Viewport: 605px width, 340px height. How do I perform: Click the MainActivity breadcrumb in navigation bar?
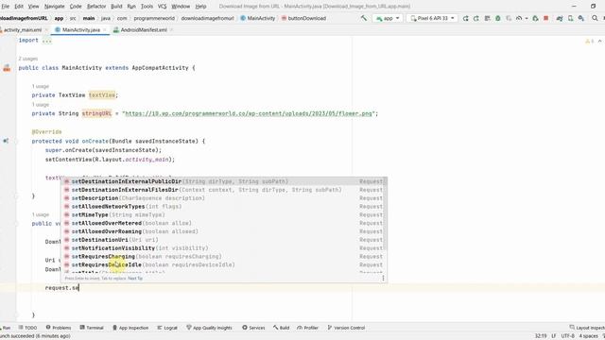(x=258, y=18)
